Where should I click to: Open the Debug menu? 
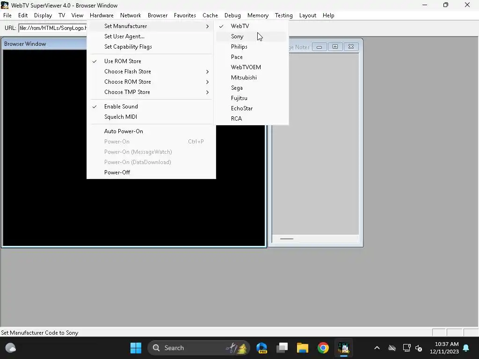click(232, 15)
